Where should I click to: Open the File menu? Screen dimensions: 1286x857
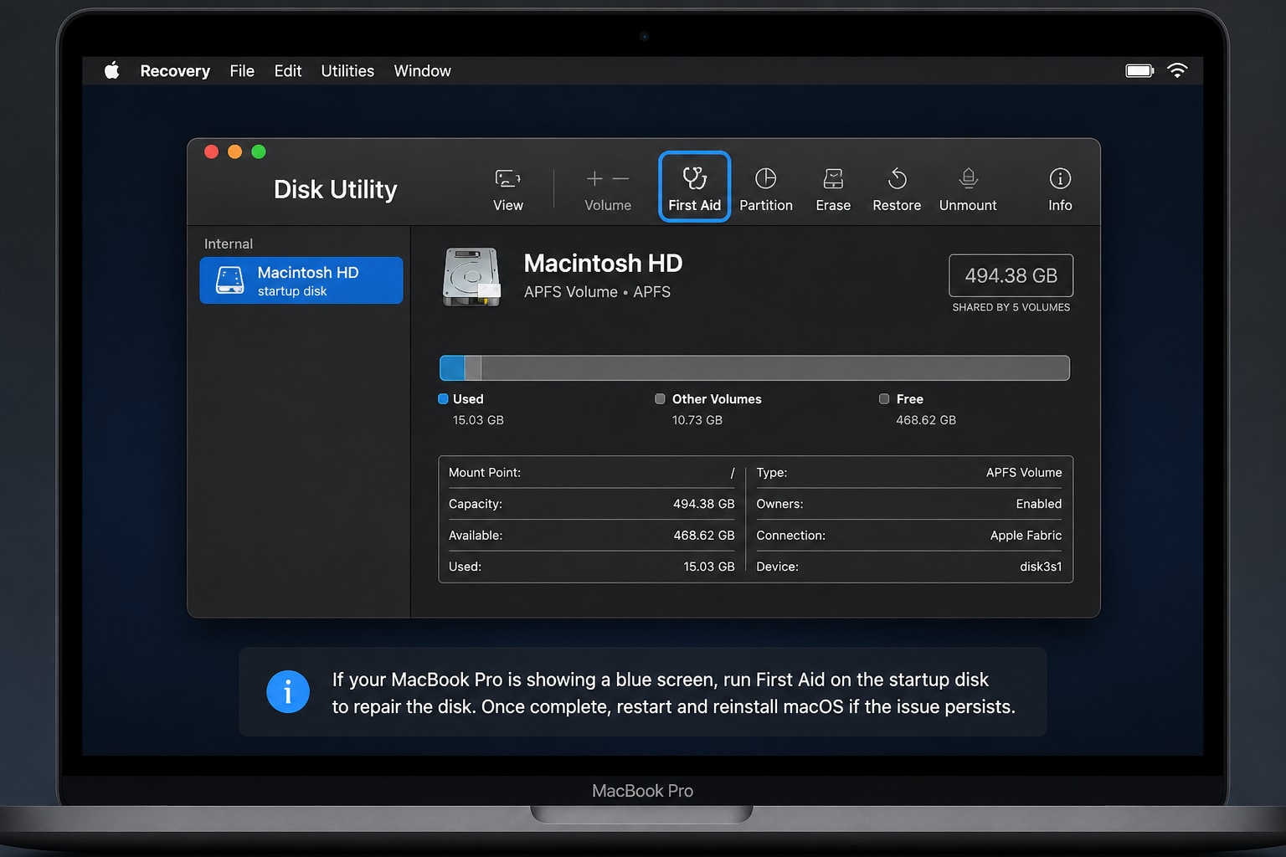tap(242, 71)
